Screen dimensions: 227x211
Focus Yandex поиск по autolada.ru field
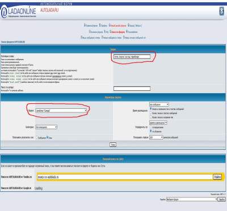pos(125,177)
